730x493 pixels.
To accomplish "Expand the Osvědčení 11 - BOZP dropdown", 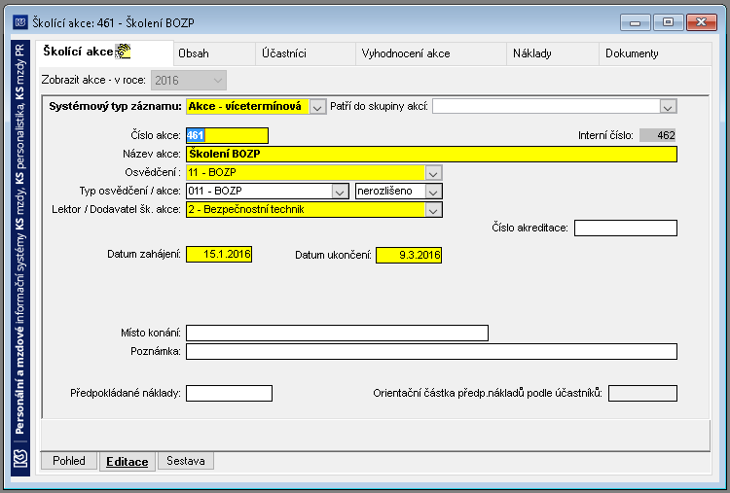I will point(433,173).
